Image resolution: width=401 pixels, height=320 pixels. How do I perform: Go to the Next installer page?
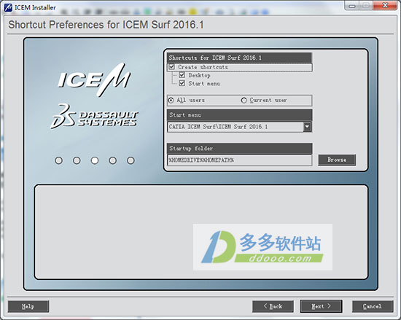tap(321, 306)
